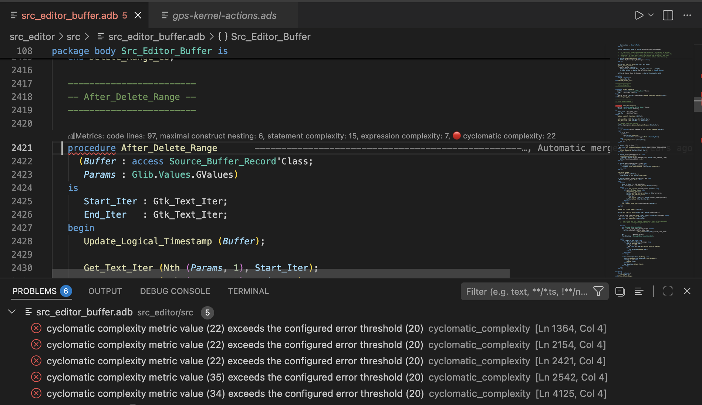
Task: Open the run options dropdown arrow
Action: (x=651, y=16)
